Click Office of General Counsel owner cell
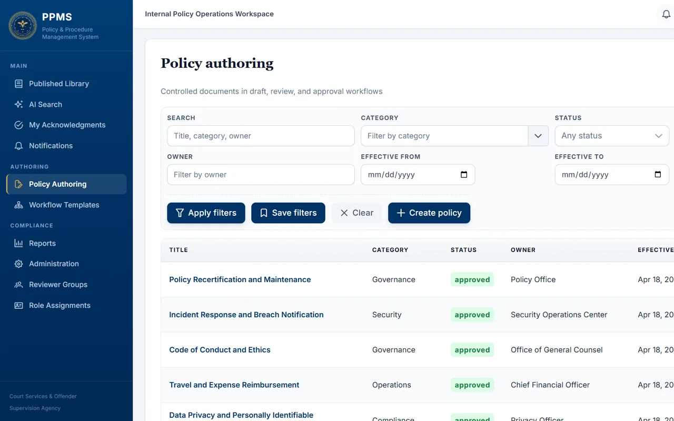 557,350
